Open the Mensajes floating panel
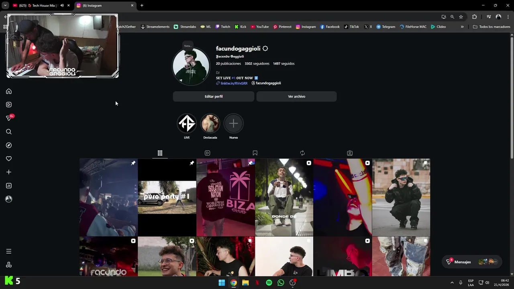The width and height of the screenshot is (514, 289). [472, 262]
